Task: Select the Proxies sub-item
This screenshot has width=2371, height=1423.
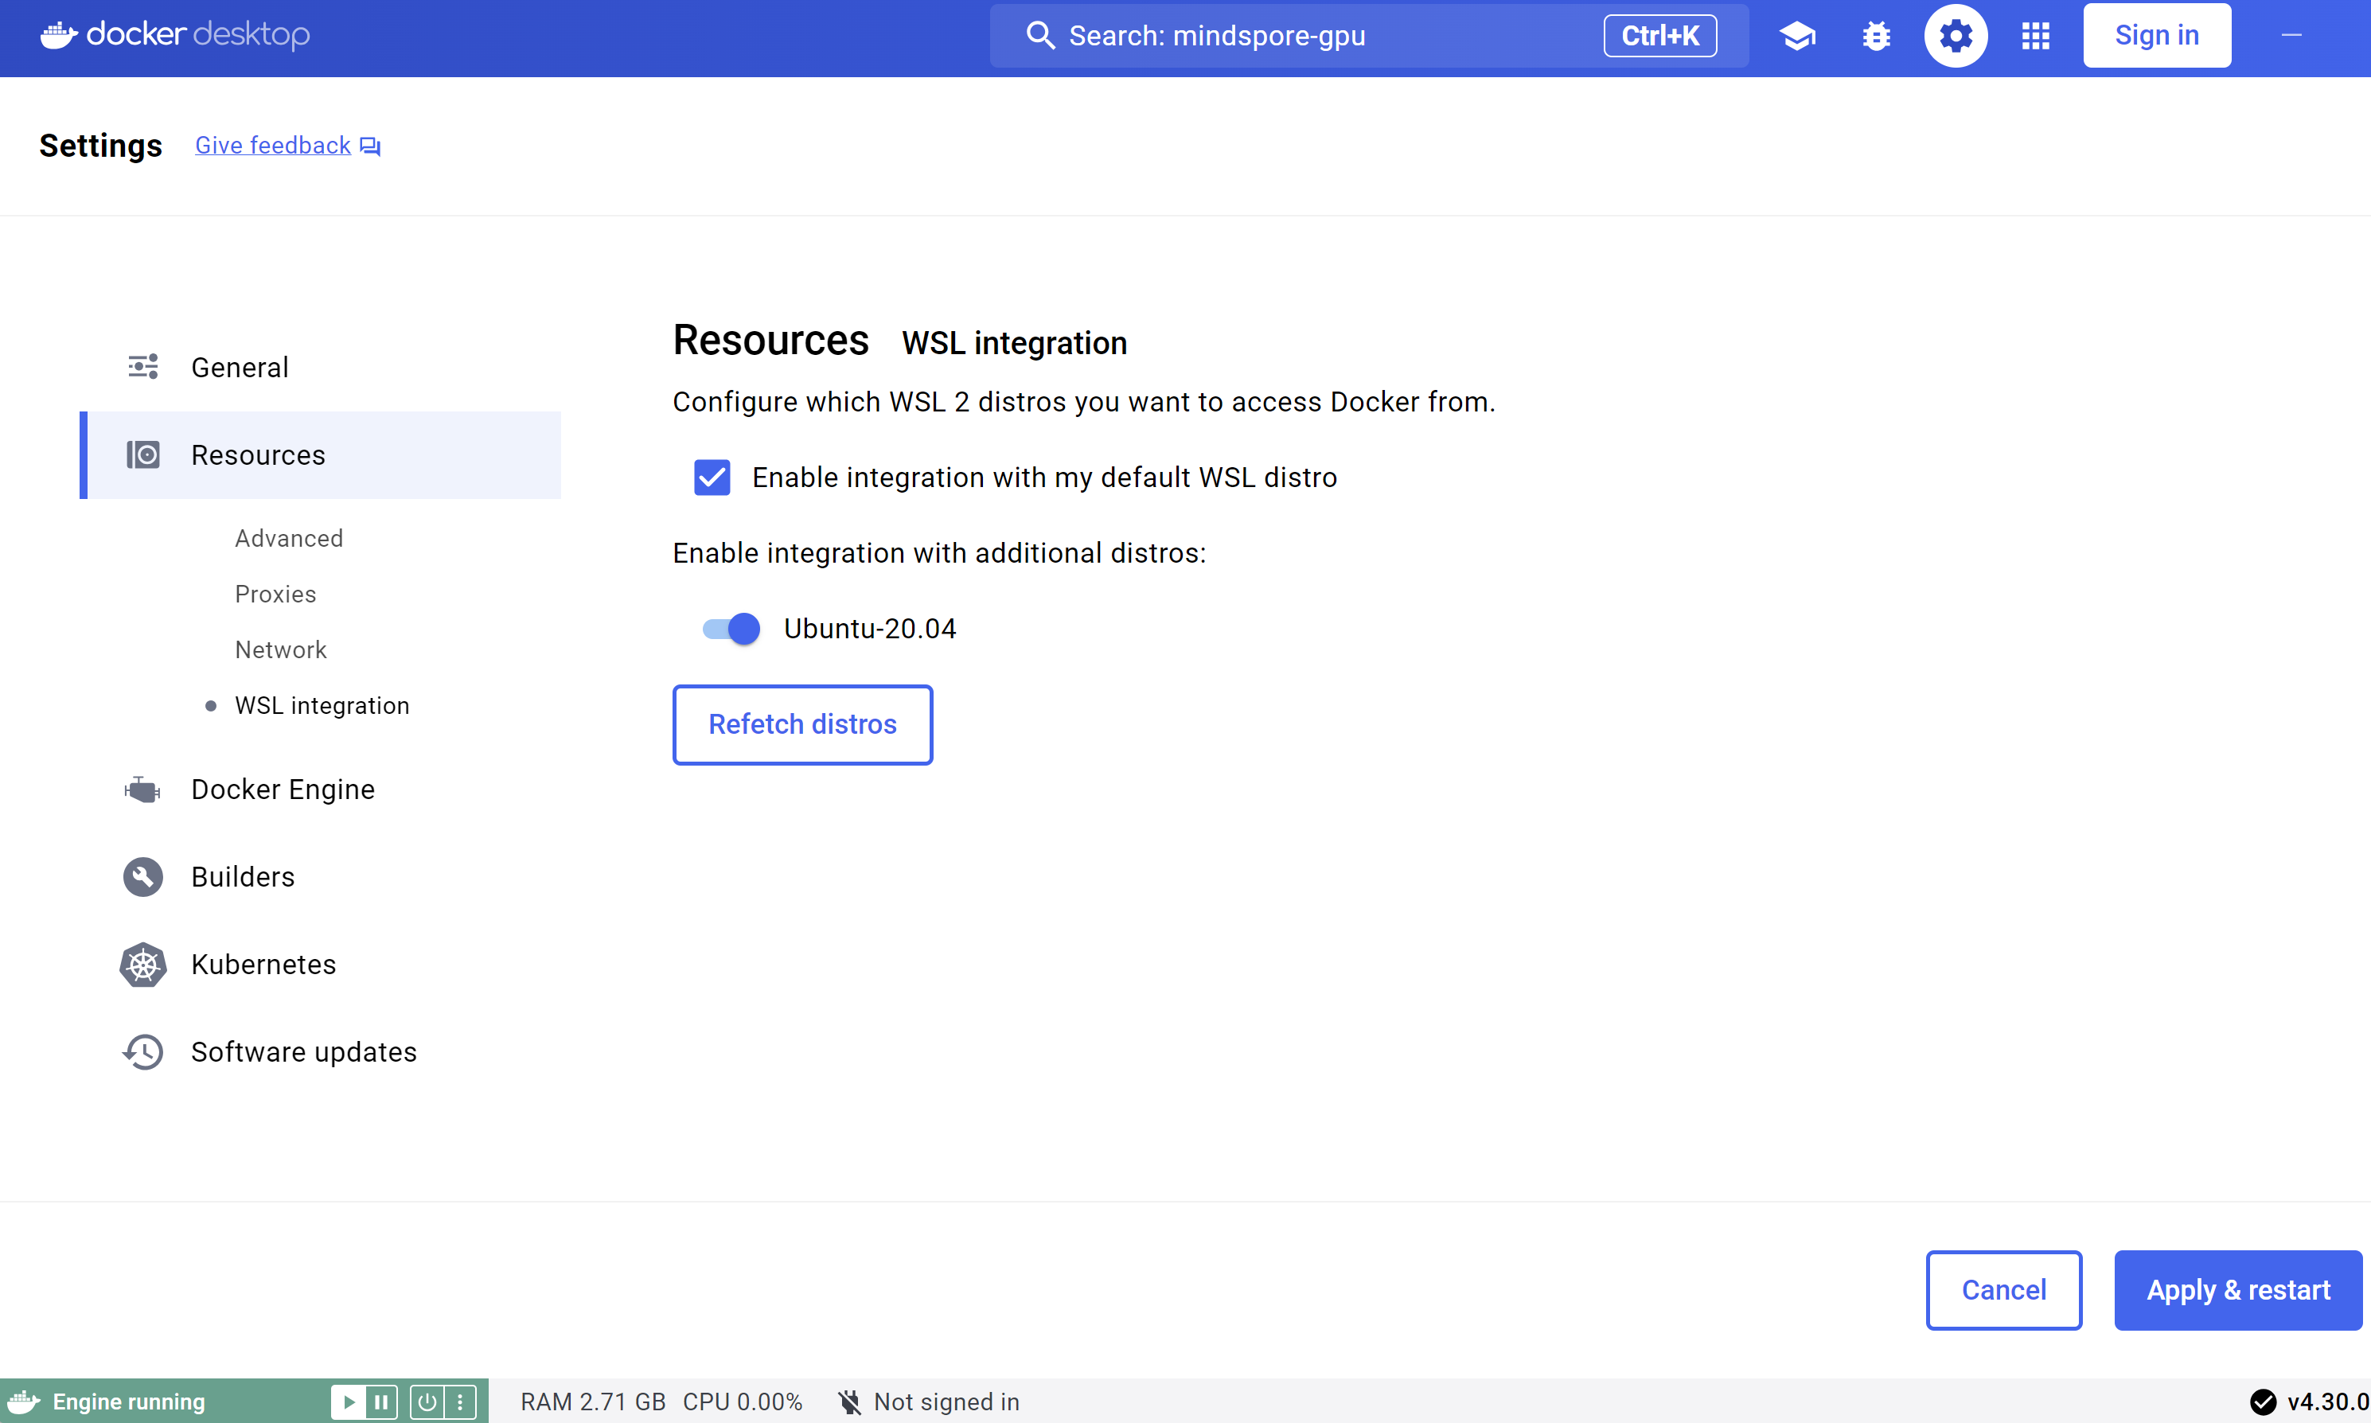Action: pos(275,594)
